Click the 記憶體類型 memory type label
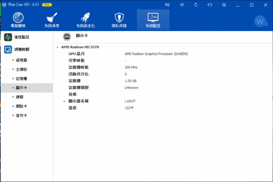This screenshot has height=182, width=273. (x=78, y=88)
